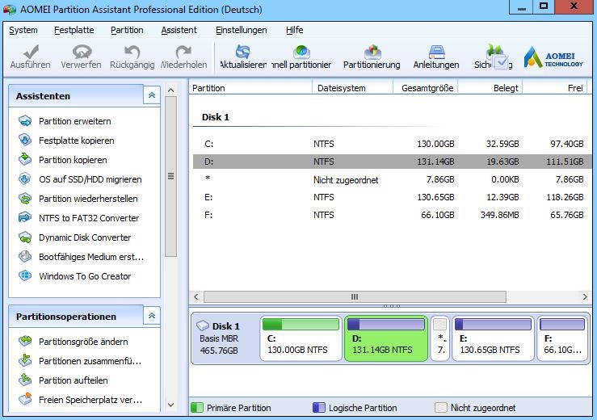The image size is (597, 420).
Task: Open the Einstellungen menu
Action: [x=242, y=30]
